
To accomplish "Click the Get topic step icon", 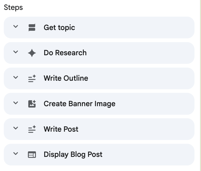I will click(x=32, y=27).
